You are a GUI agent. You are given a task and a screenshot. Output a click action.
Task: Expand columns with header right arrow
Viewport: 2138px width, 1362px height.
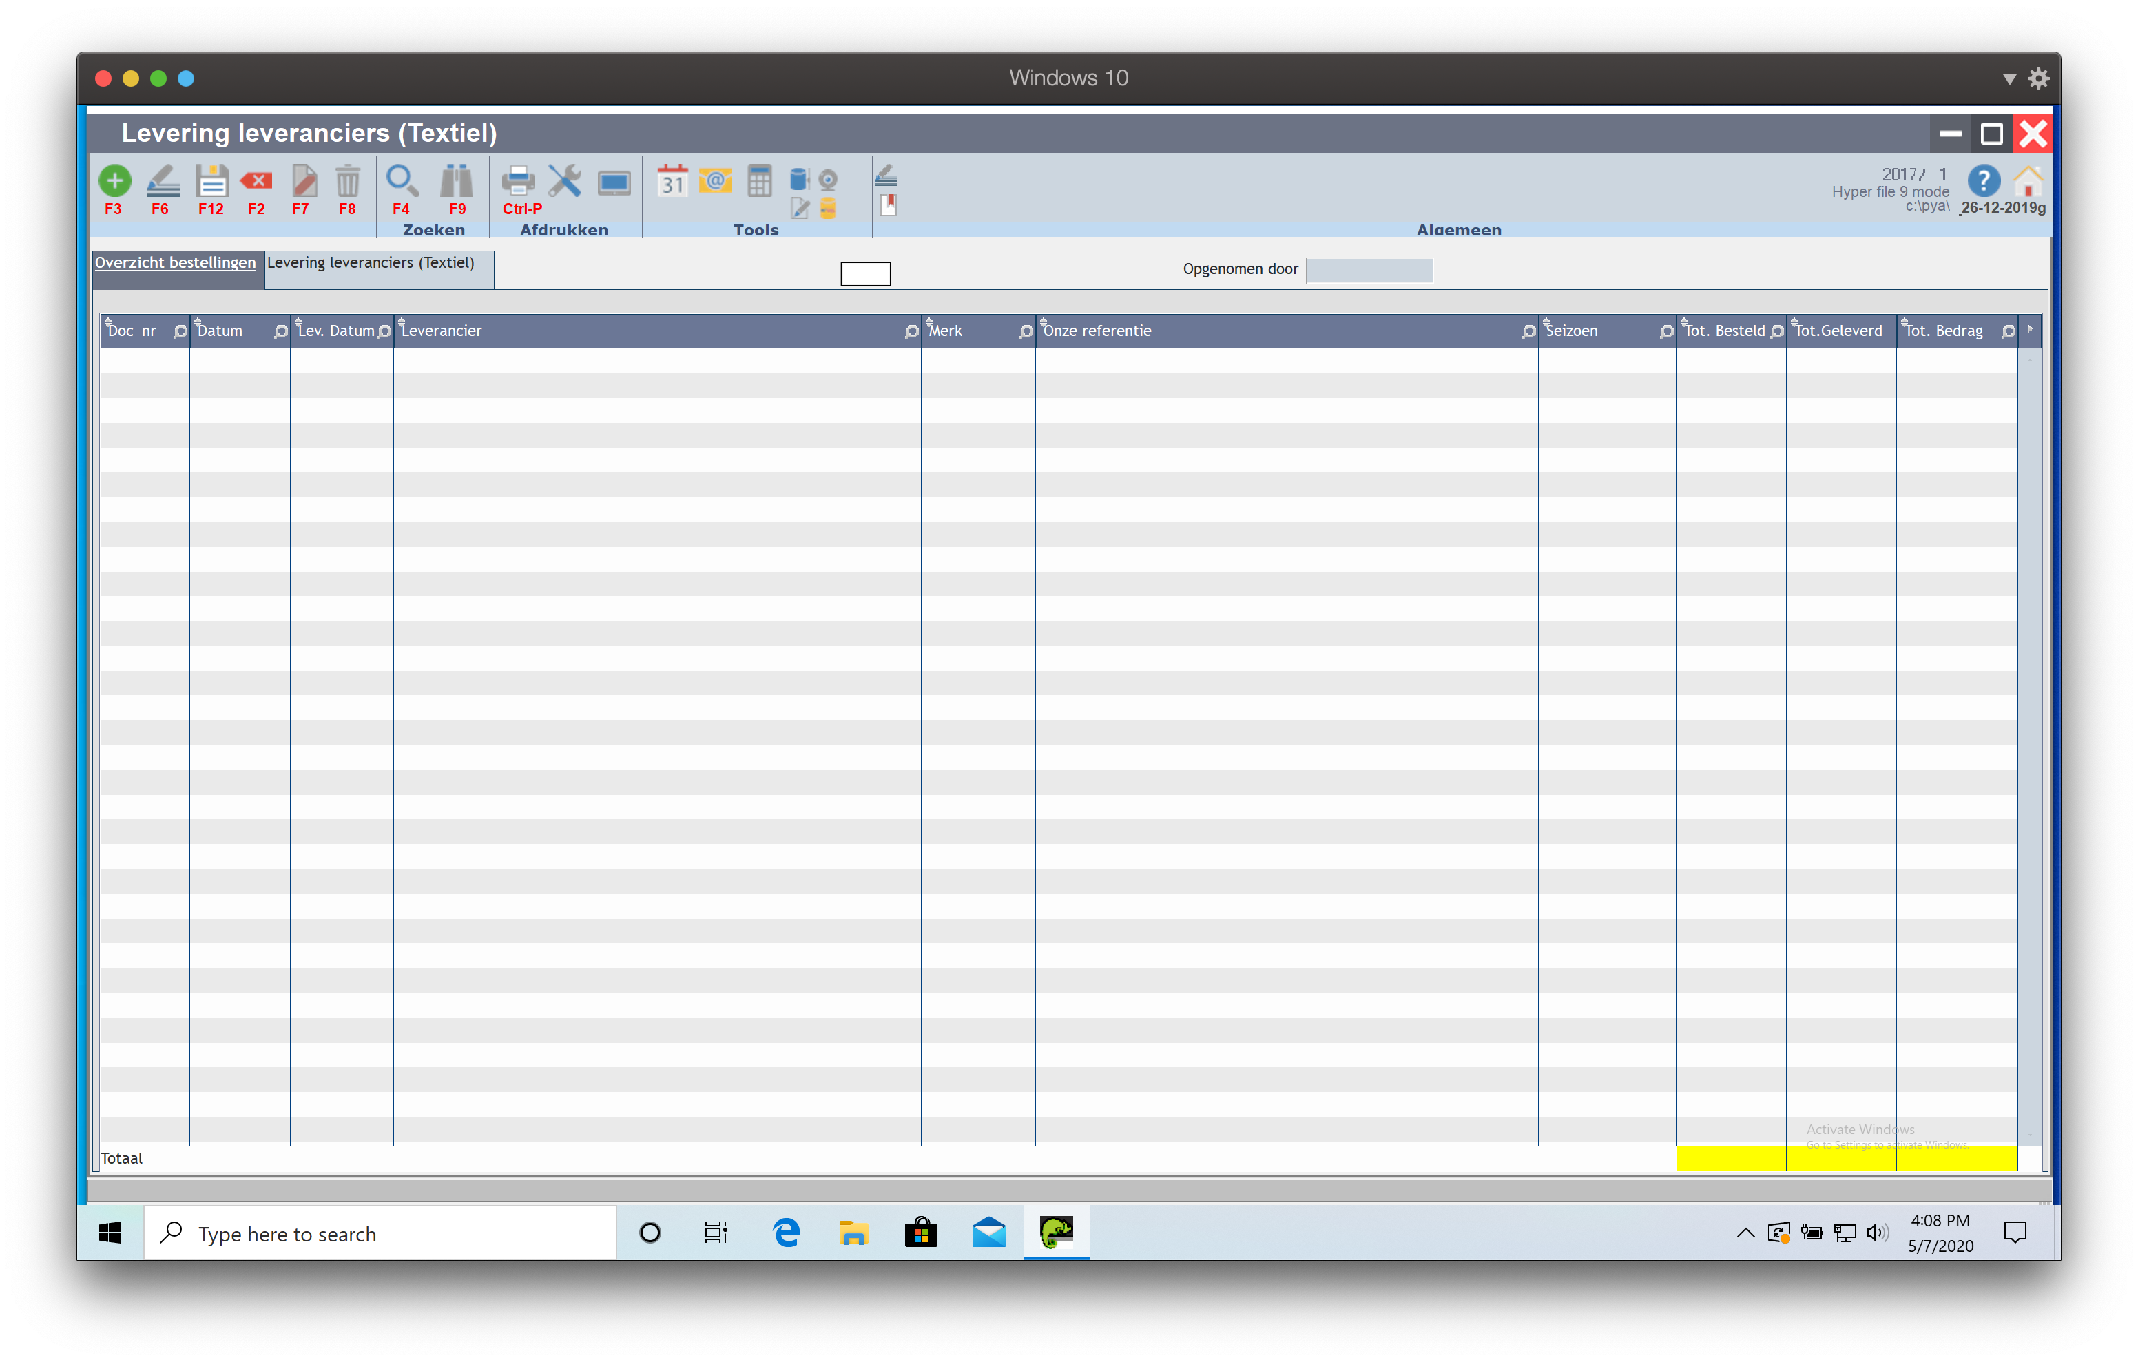pyautogui.click(x=2030, y=329)
